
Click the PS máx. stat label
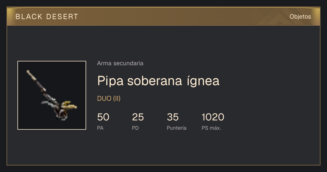coord(211,128)
